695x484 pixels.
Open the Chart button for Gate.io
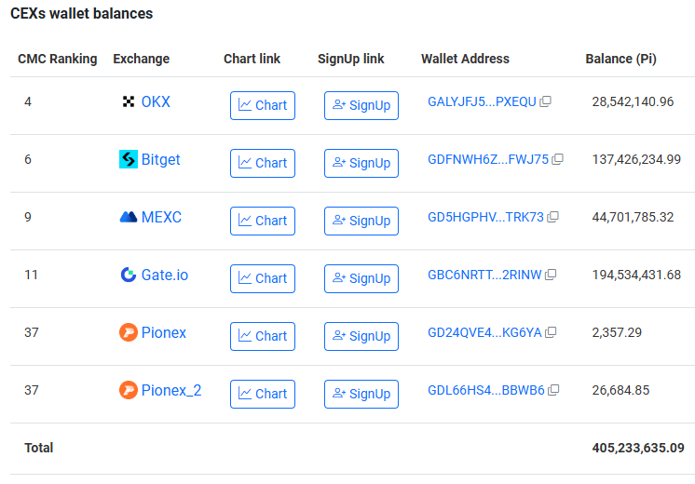[263, 278]
